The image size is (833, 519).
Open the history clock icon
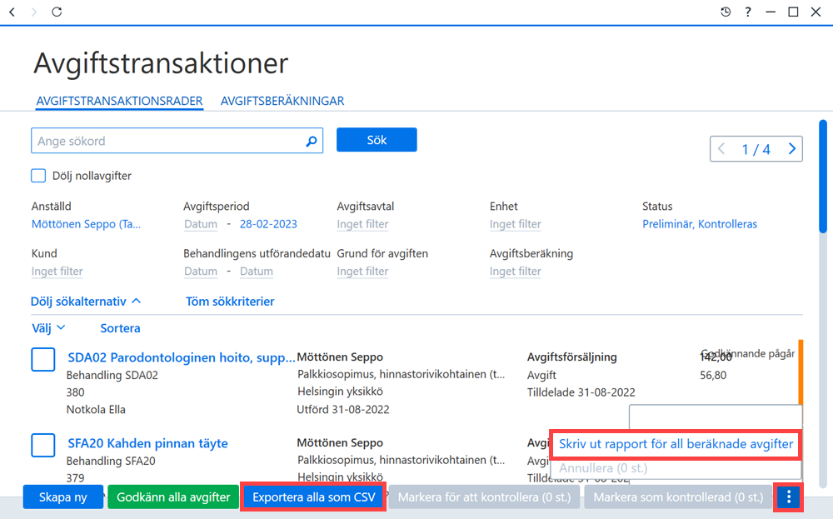click(x=726, y=12)
